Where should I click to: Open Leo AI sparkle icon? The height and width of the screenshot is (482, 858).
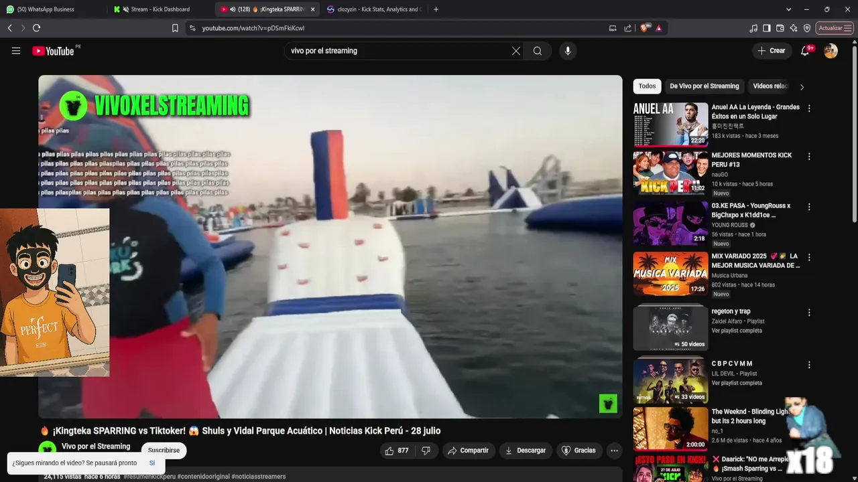click(794, 28)
